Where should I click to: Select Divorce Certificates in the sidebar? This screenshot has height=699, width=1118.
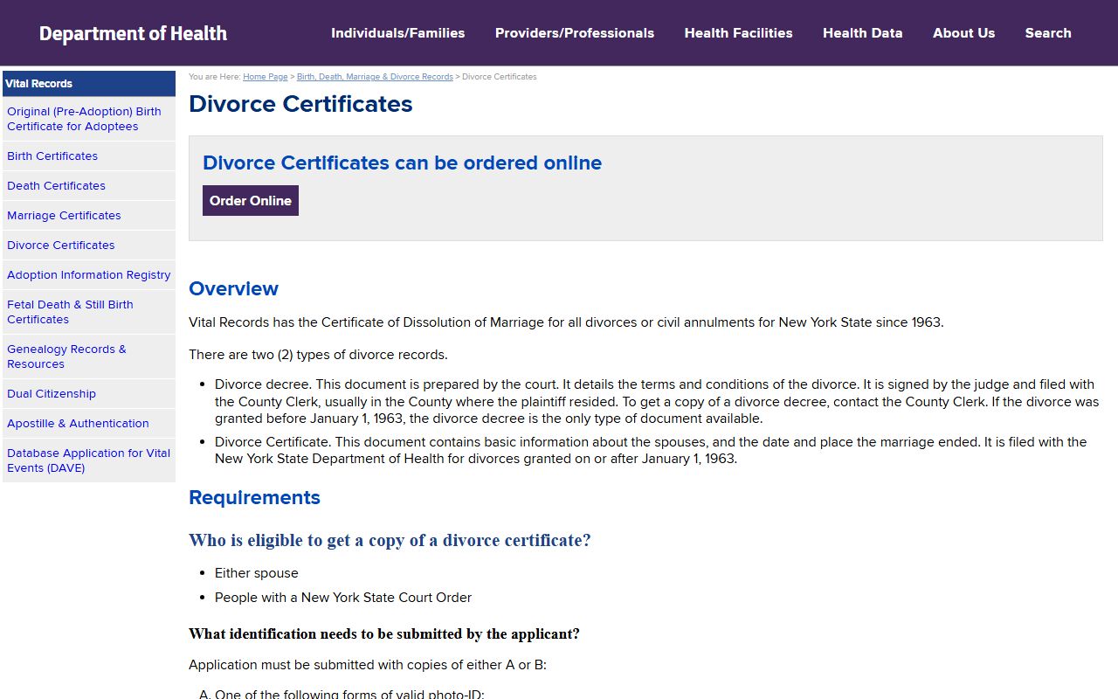click(x=89, y=246)
